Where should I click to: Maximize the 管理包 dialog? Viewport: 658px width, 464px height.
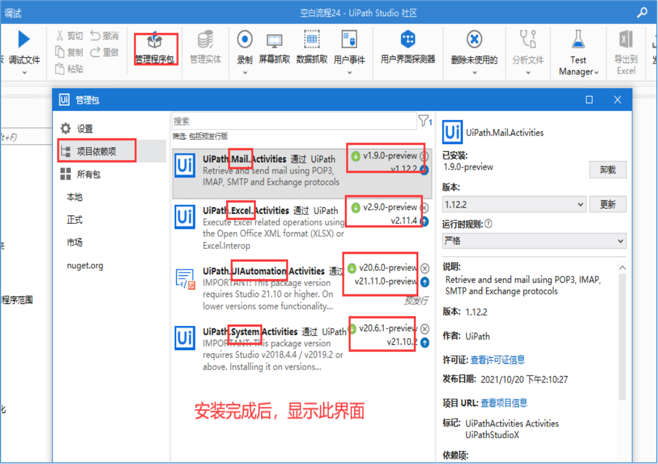(x=589, y=100)
